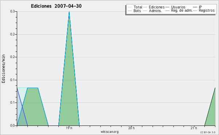219x135 pixels.
Task: Click the magenta Reg. de adm. legend swatch
Action: [x=167, y=11]
